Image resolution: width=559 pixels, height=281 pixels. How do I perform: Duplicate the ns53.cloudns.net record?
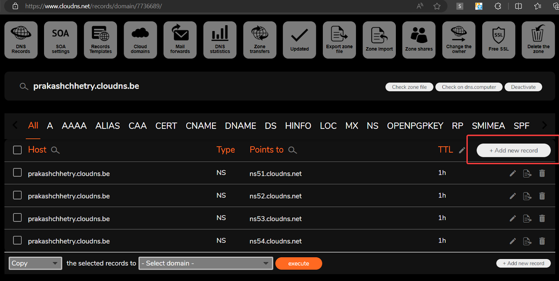coord(527,218)
